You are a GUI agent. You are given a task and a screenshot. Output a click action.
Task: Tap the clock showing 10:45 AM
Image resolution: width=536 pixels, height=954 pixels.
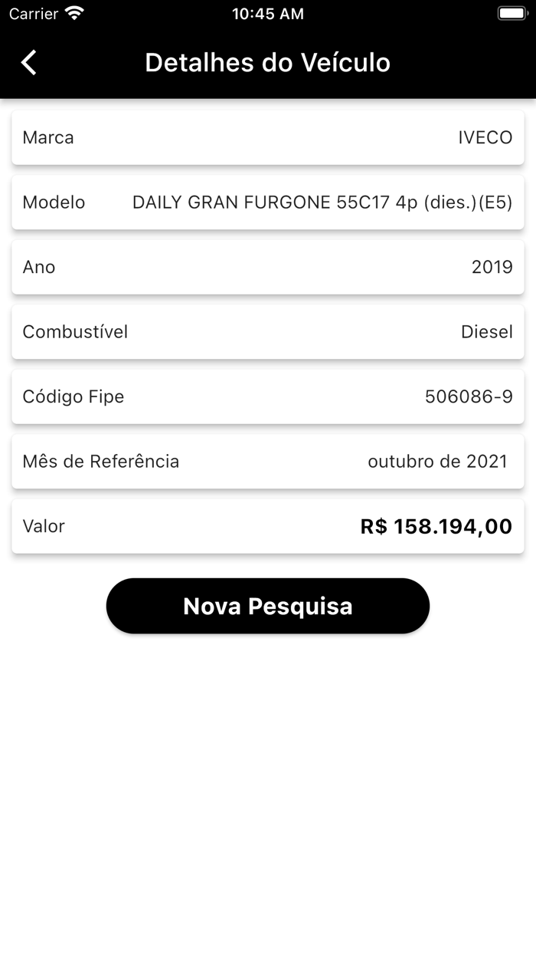pos(267,13)
